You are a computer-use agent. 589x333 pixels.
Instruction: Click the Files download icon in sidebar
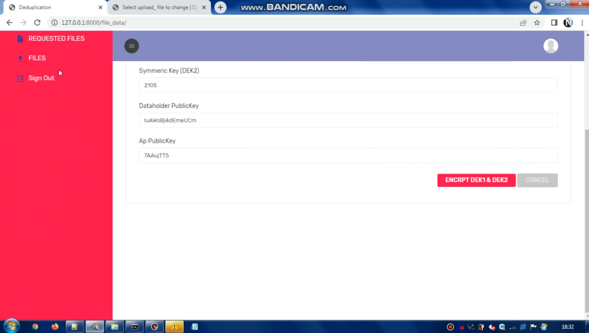(20, 58)
